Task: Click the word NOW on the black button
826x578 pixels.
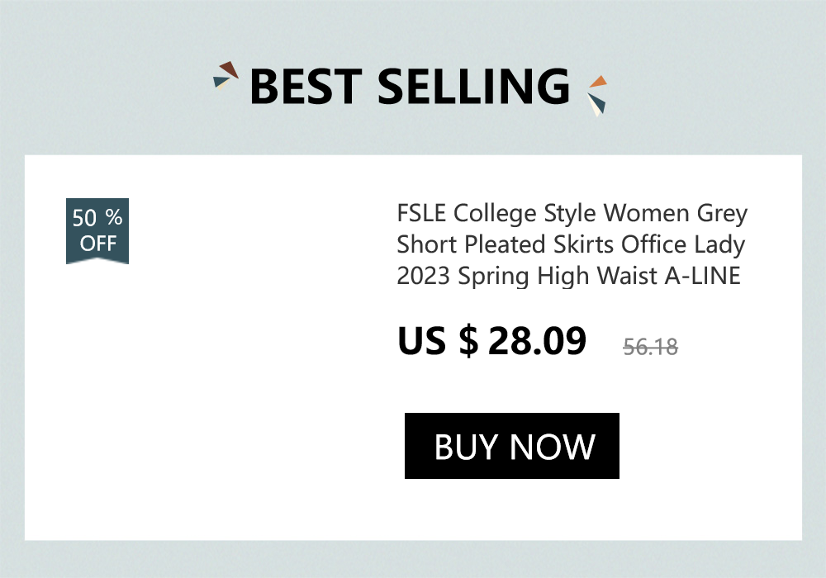Action: pyautogui.click(x=553, y=447)
